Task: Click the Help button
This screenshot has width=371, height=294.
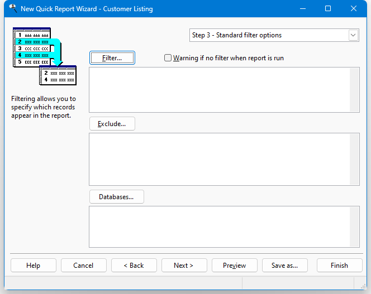Action: click(34, 266)
